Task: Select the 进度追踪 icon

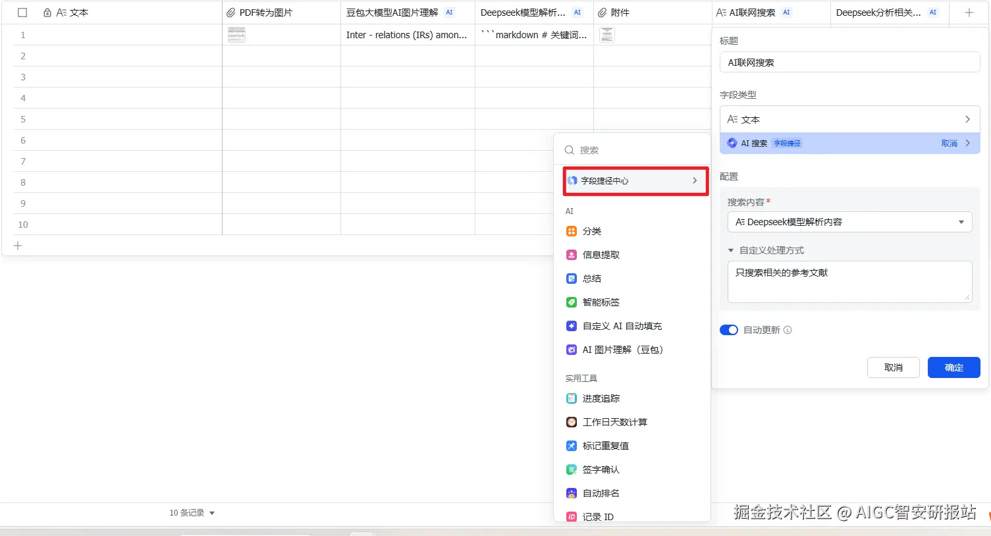Action: tap(572, 398)
